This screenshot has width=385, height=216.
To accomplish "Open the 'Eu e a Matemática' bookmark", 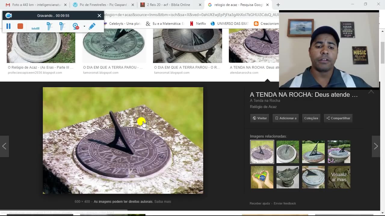I will (x=165, y=23).
